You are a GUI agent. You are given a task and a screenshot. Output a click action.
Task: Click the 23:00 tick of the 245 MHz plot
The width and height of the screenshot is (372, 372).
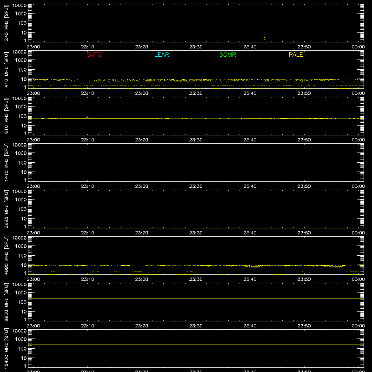(33, 47)
